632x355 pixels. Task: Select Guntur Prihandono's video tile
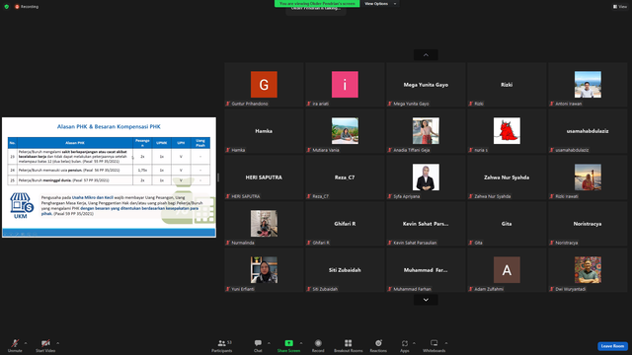(x=264, y=85)
